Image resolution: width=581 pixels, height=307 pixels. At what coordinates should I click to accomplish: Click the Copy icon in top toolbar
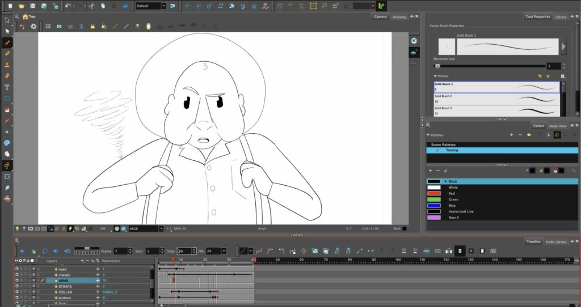click(x=103, y=6)
